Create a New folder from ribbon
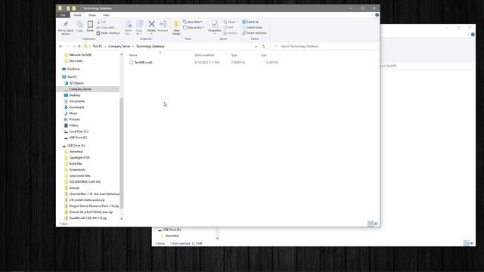 [x=176, y=27]
